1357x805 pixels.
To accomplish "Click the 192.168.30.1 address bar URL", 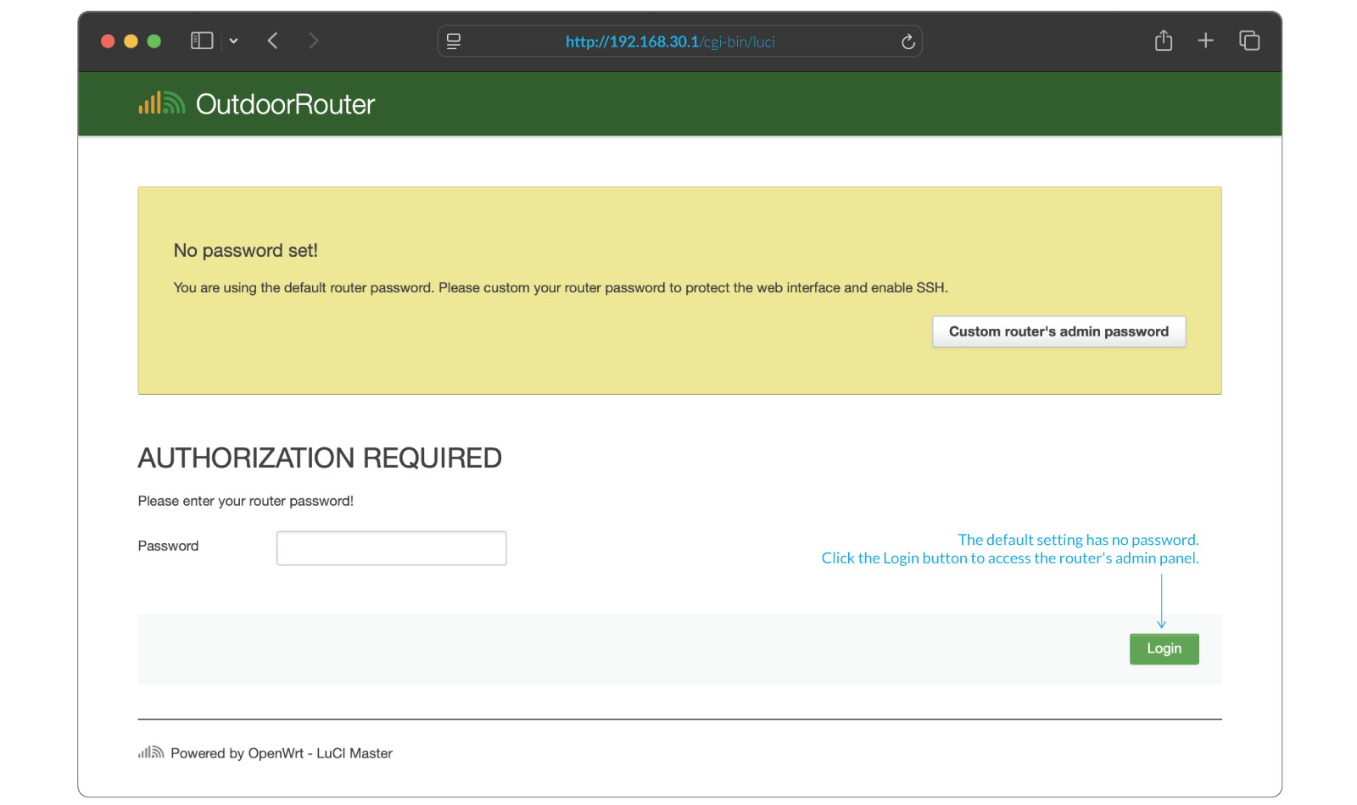I will pos(670,42).
